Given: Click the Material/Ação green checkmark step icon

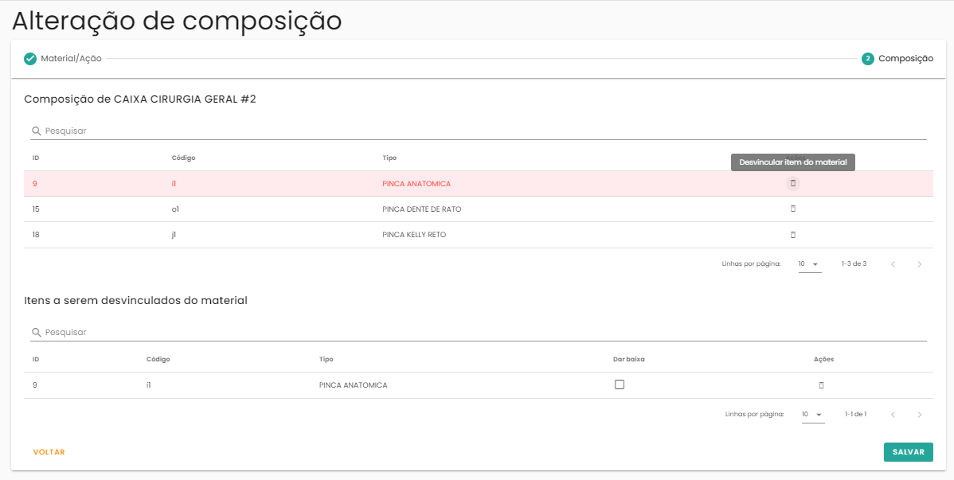Looking at the screenshot, I should pos(30,58).
